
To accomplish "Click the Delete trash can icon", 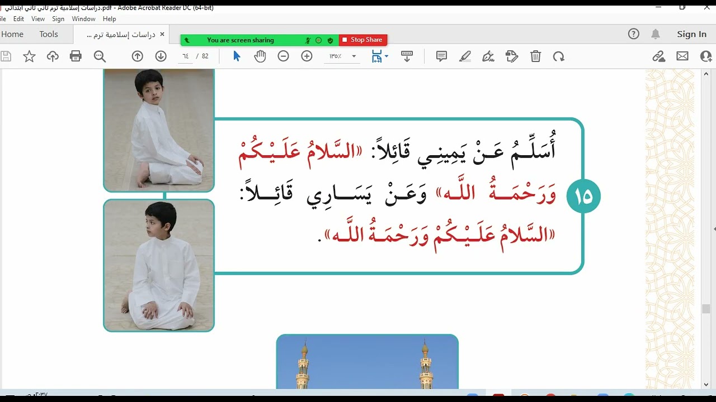I will 536,56.
